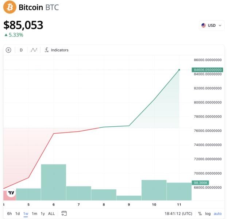Open the Indicators fx menu
This screenshot has width=227, height=219.
click(57, 50)
